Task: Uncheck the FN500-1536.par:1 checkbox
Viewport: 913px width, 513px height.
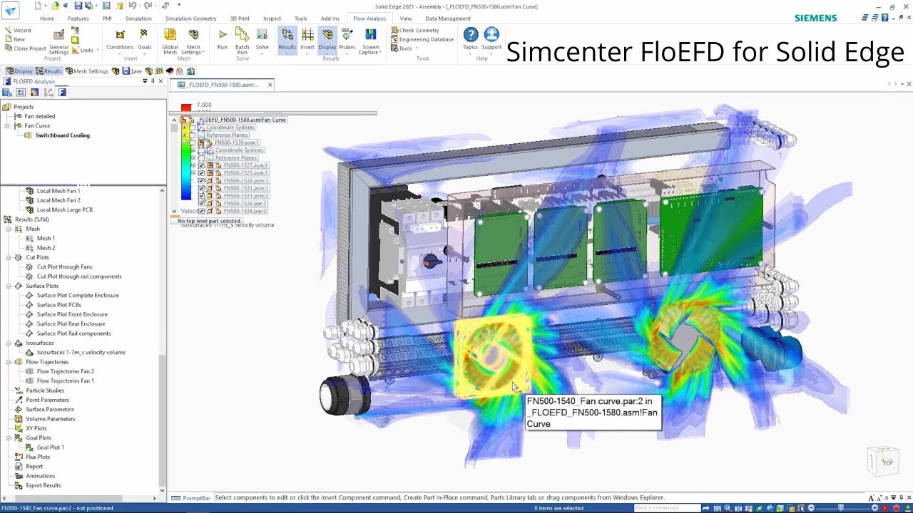Action: 201,204
